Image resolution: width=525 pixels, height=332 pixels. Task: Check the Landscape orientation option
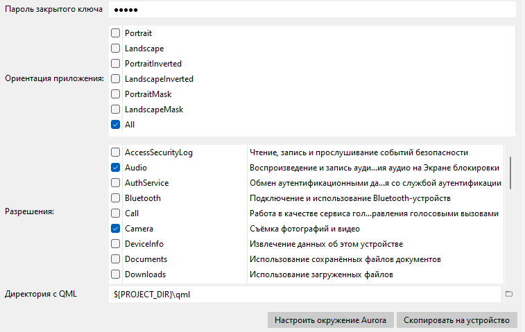coord(115,49)
